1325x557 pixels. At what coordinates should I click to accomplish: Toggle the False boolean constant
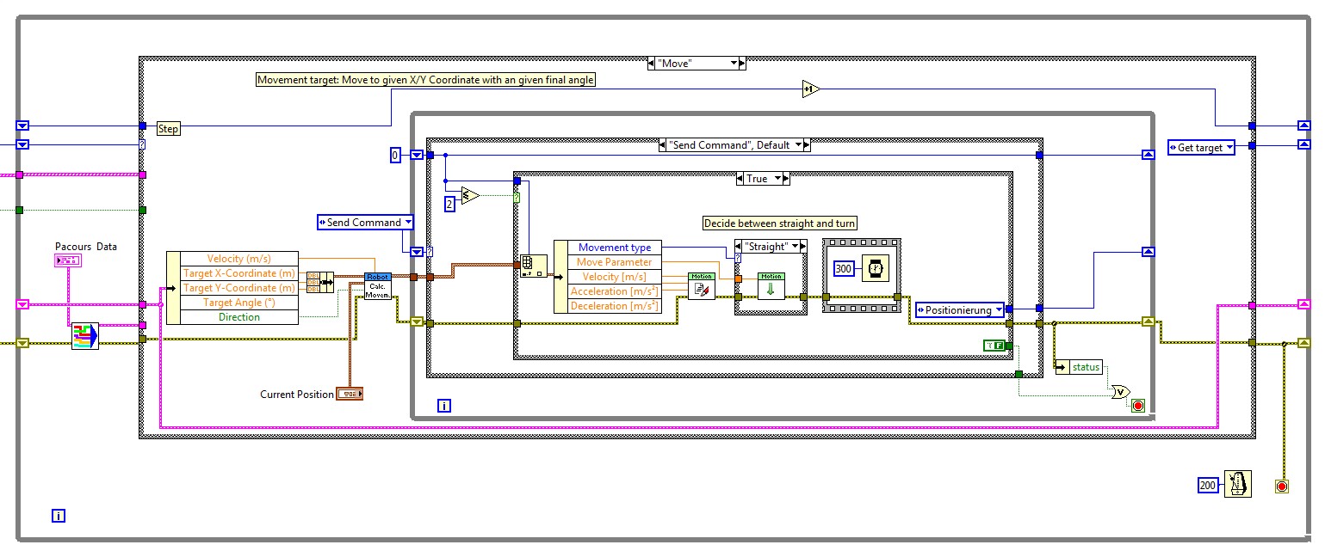click(x=994, y=345)
